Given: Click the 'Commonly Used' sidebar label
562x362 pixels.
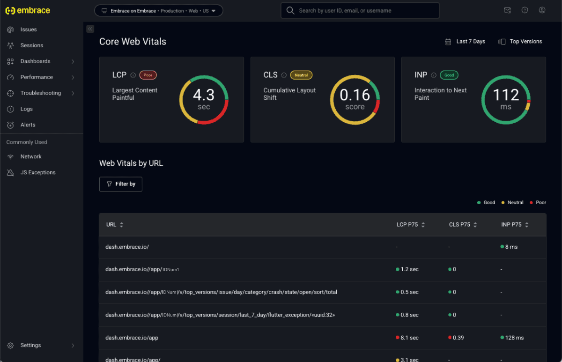Looking at the screenshot, I should pyautogui.click(x=27, y=142).
